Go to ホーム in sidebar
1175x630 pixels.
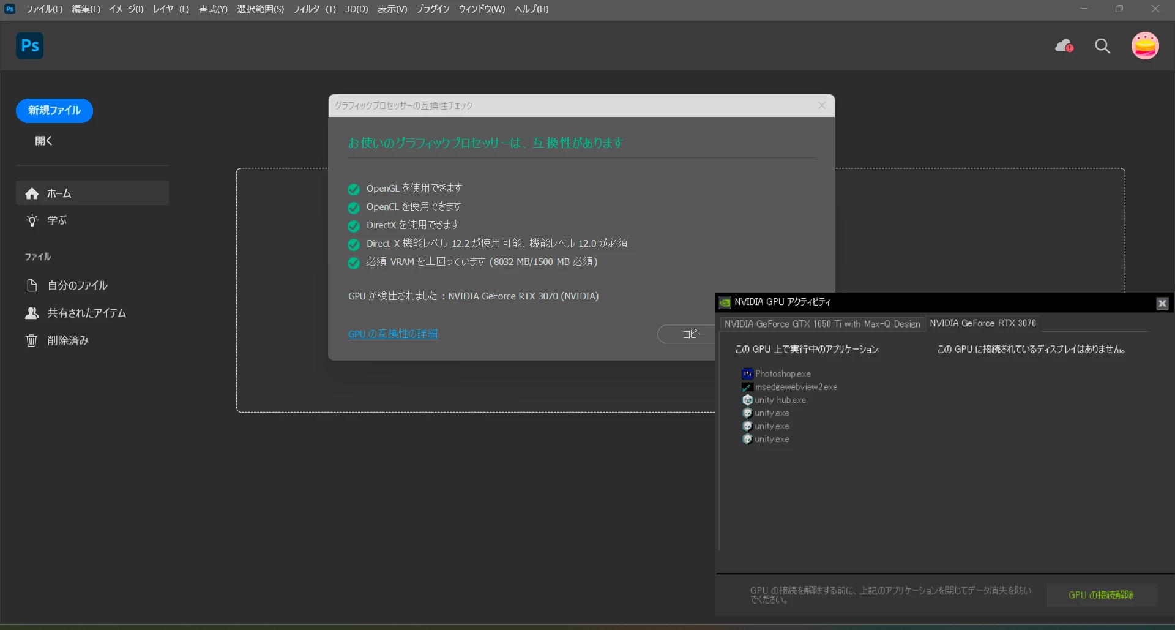point(92,193)
